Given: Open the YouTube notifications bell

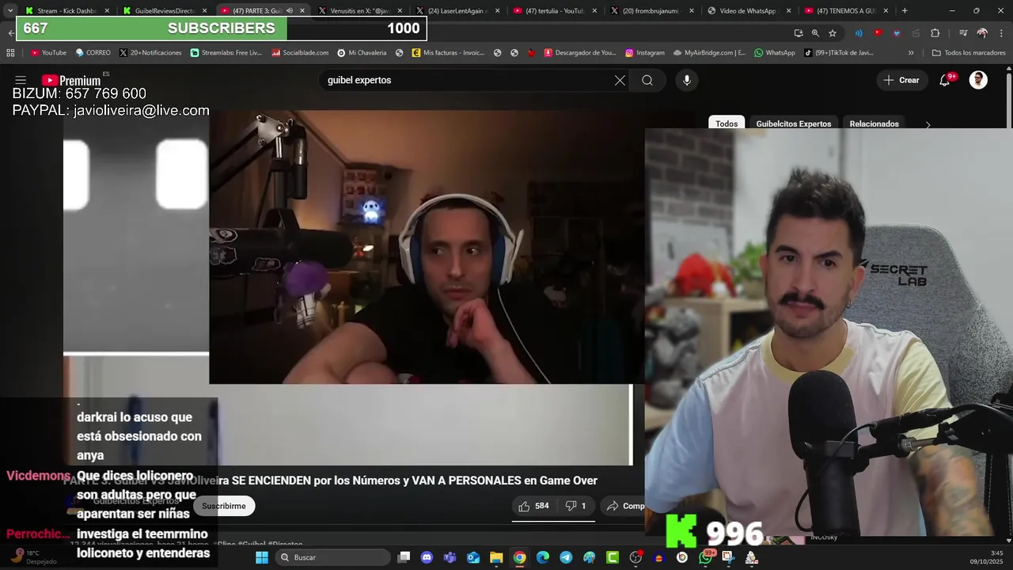Looking at the screenshot, I should (945, 80).
